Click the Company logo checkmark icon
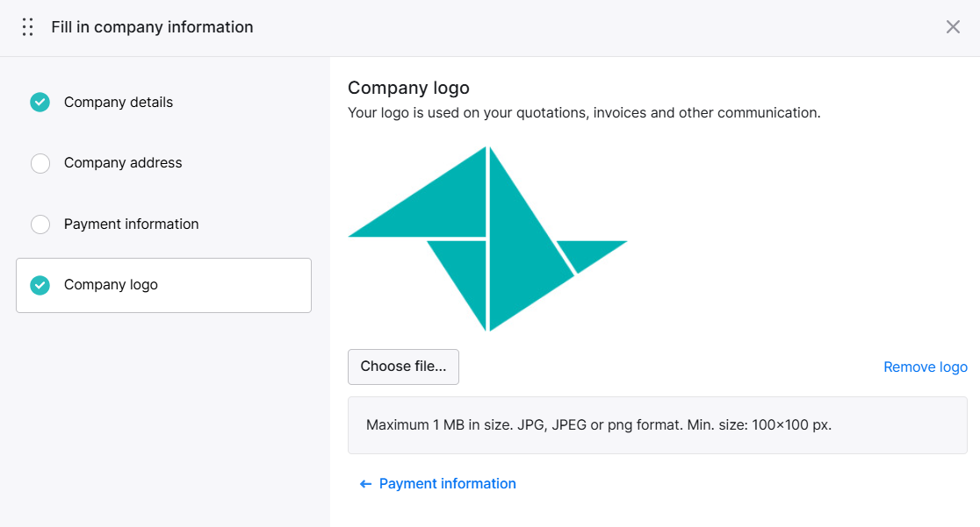 pyautogui.click(x=40, y=285)
